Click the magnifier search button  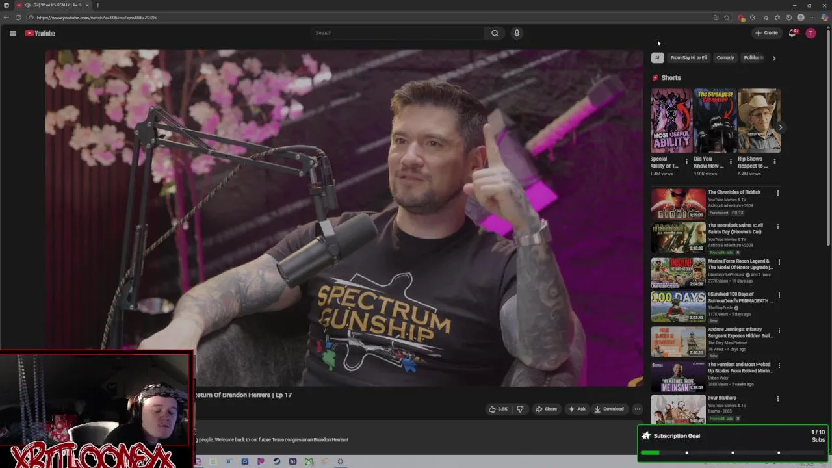[x=495, y=33]
